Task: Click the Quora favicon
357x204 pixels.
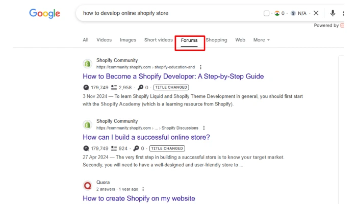Action: pos(87,186)
